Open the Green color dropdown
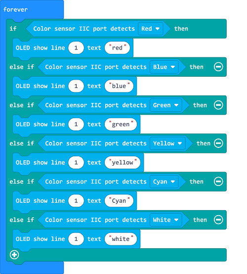The width and height of the screenshot is (247, 274). coord(166,105)
